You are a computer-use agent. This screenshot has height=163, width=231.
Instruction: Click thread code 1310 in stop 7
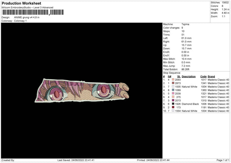point(204,100)
